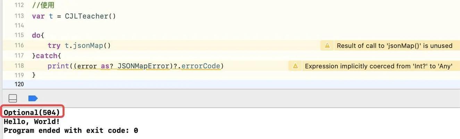Click the 'Hello, World!' console output
The width and height of the screenshot is (460, 139).
[x=32, y=122]
